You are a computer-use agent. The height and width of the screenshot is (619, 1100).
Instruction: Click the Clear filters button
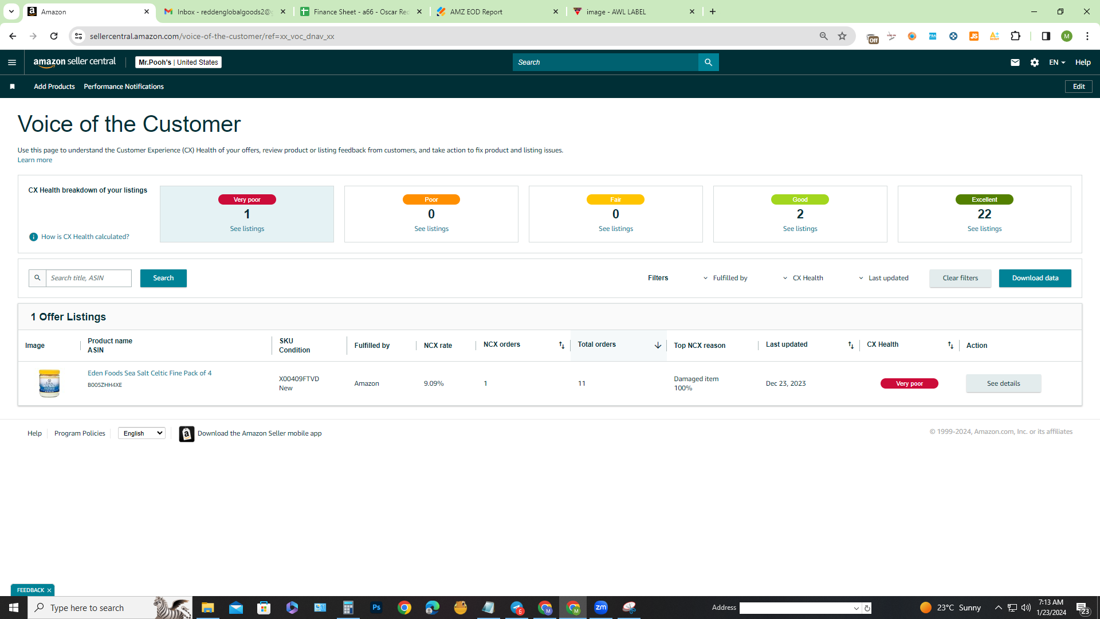tap(960, 278)
